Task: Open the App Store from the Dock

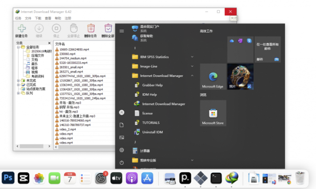Action: coord(147,178)
